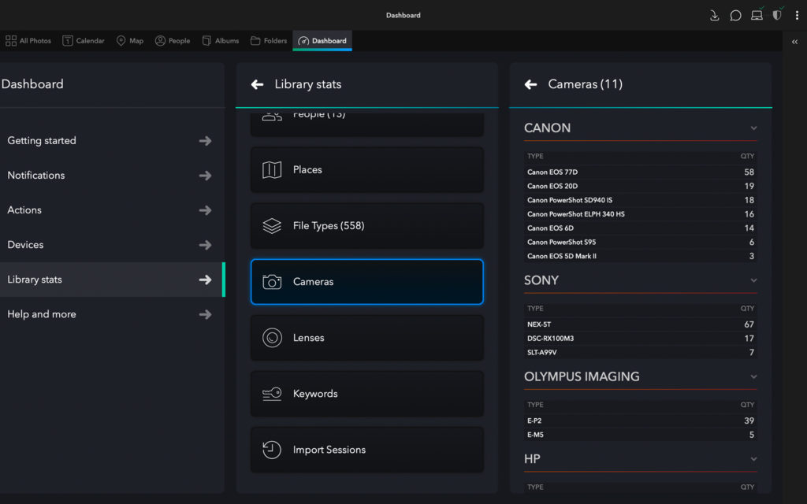
Task: Click the Places map icon
Action: 272,170
